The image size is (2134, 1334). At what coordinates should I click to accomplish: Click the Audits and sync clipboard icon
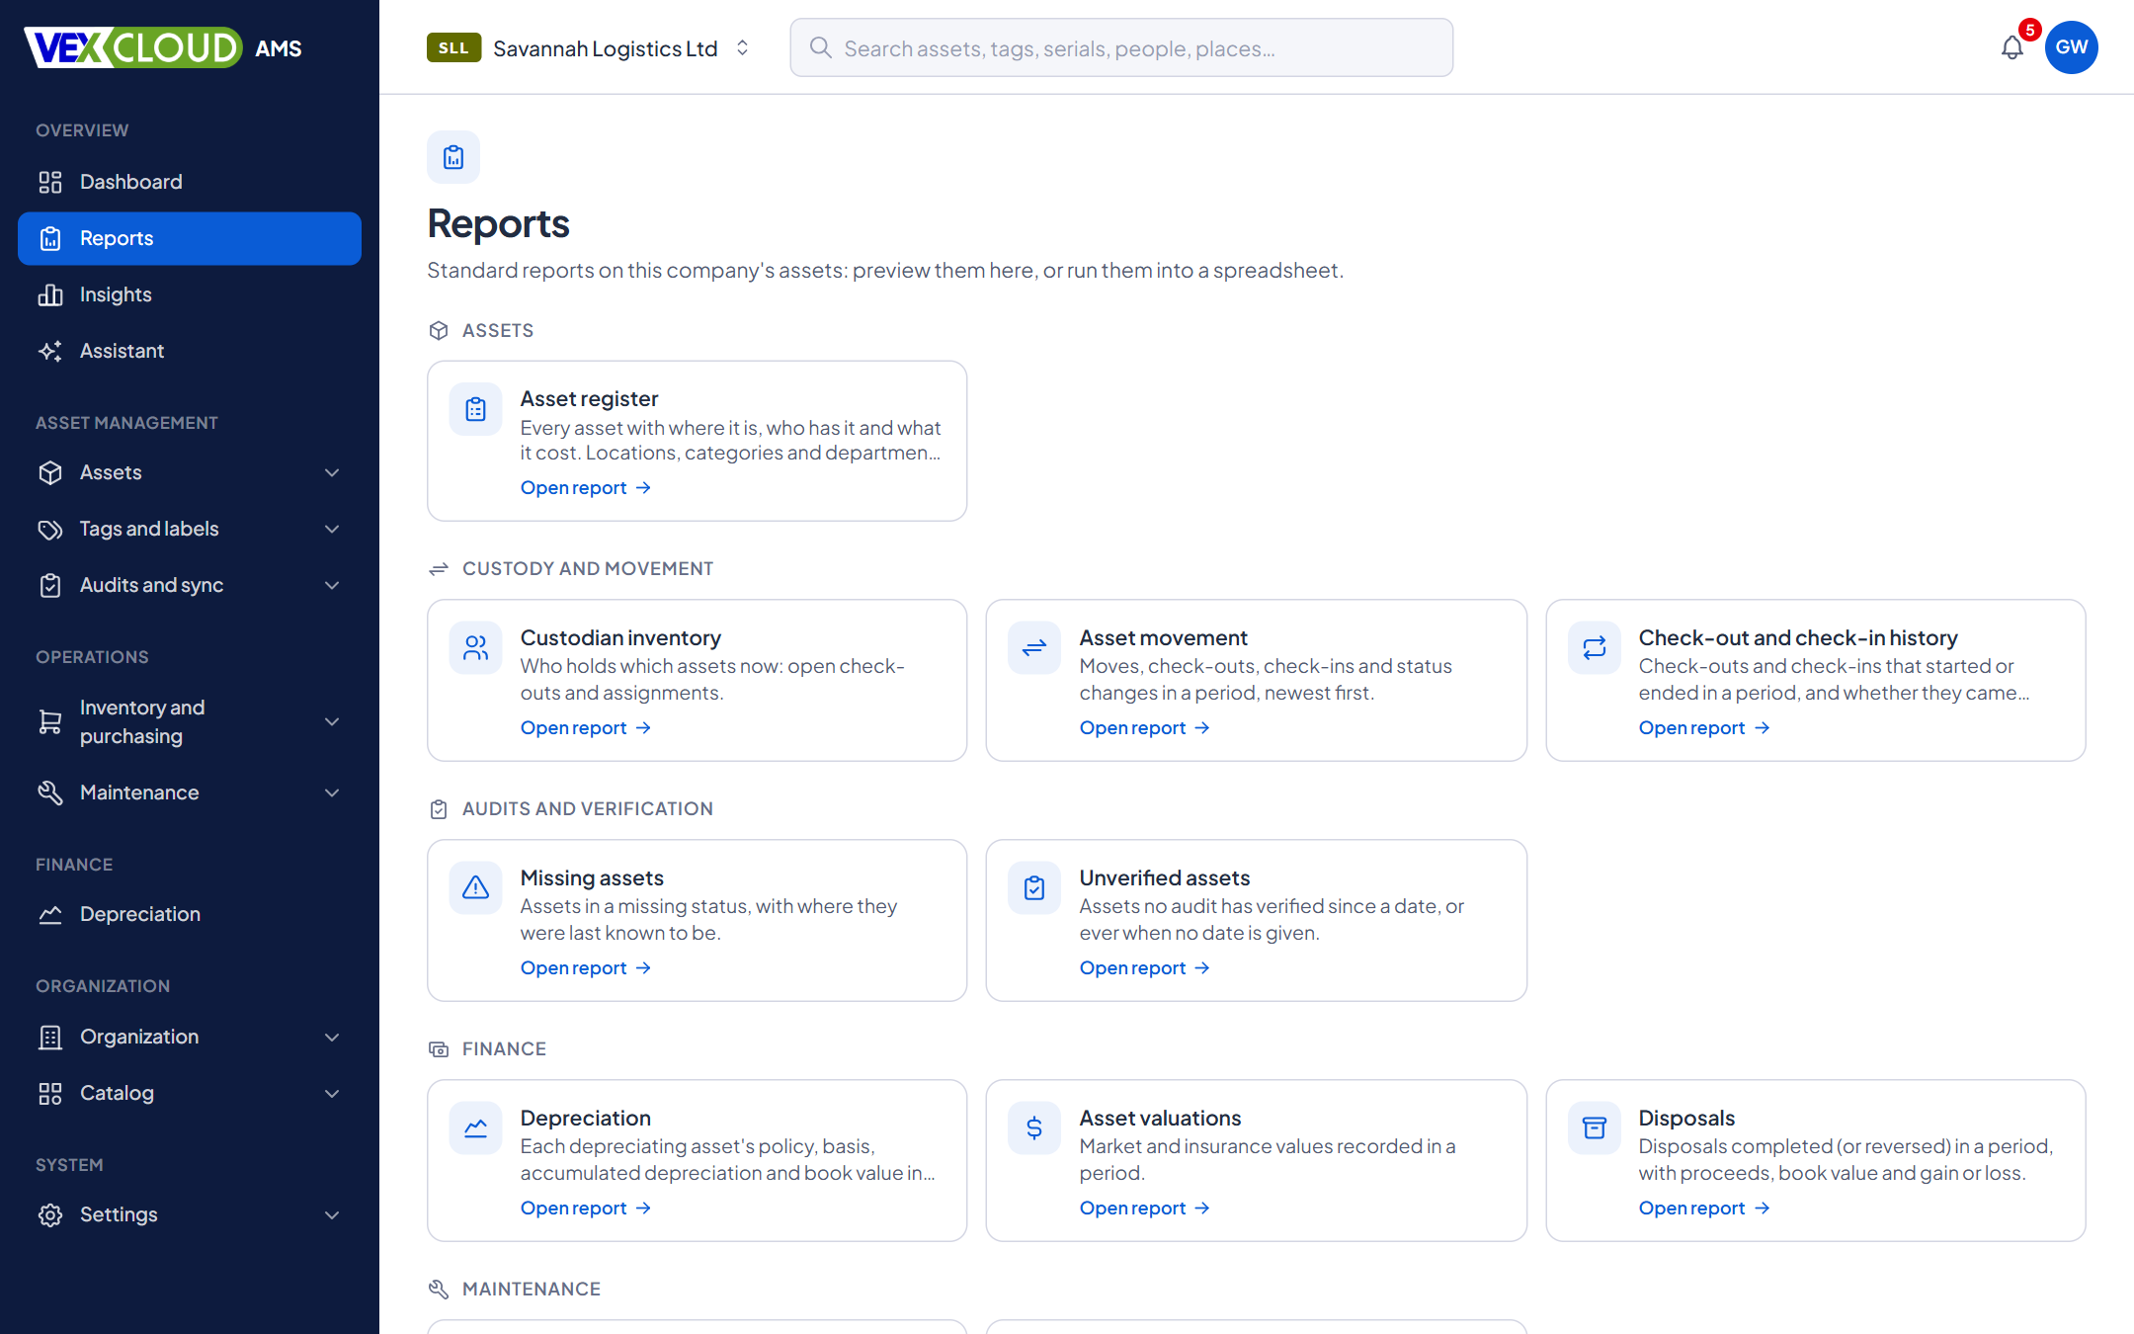(x=50, y=585)
